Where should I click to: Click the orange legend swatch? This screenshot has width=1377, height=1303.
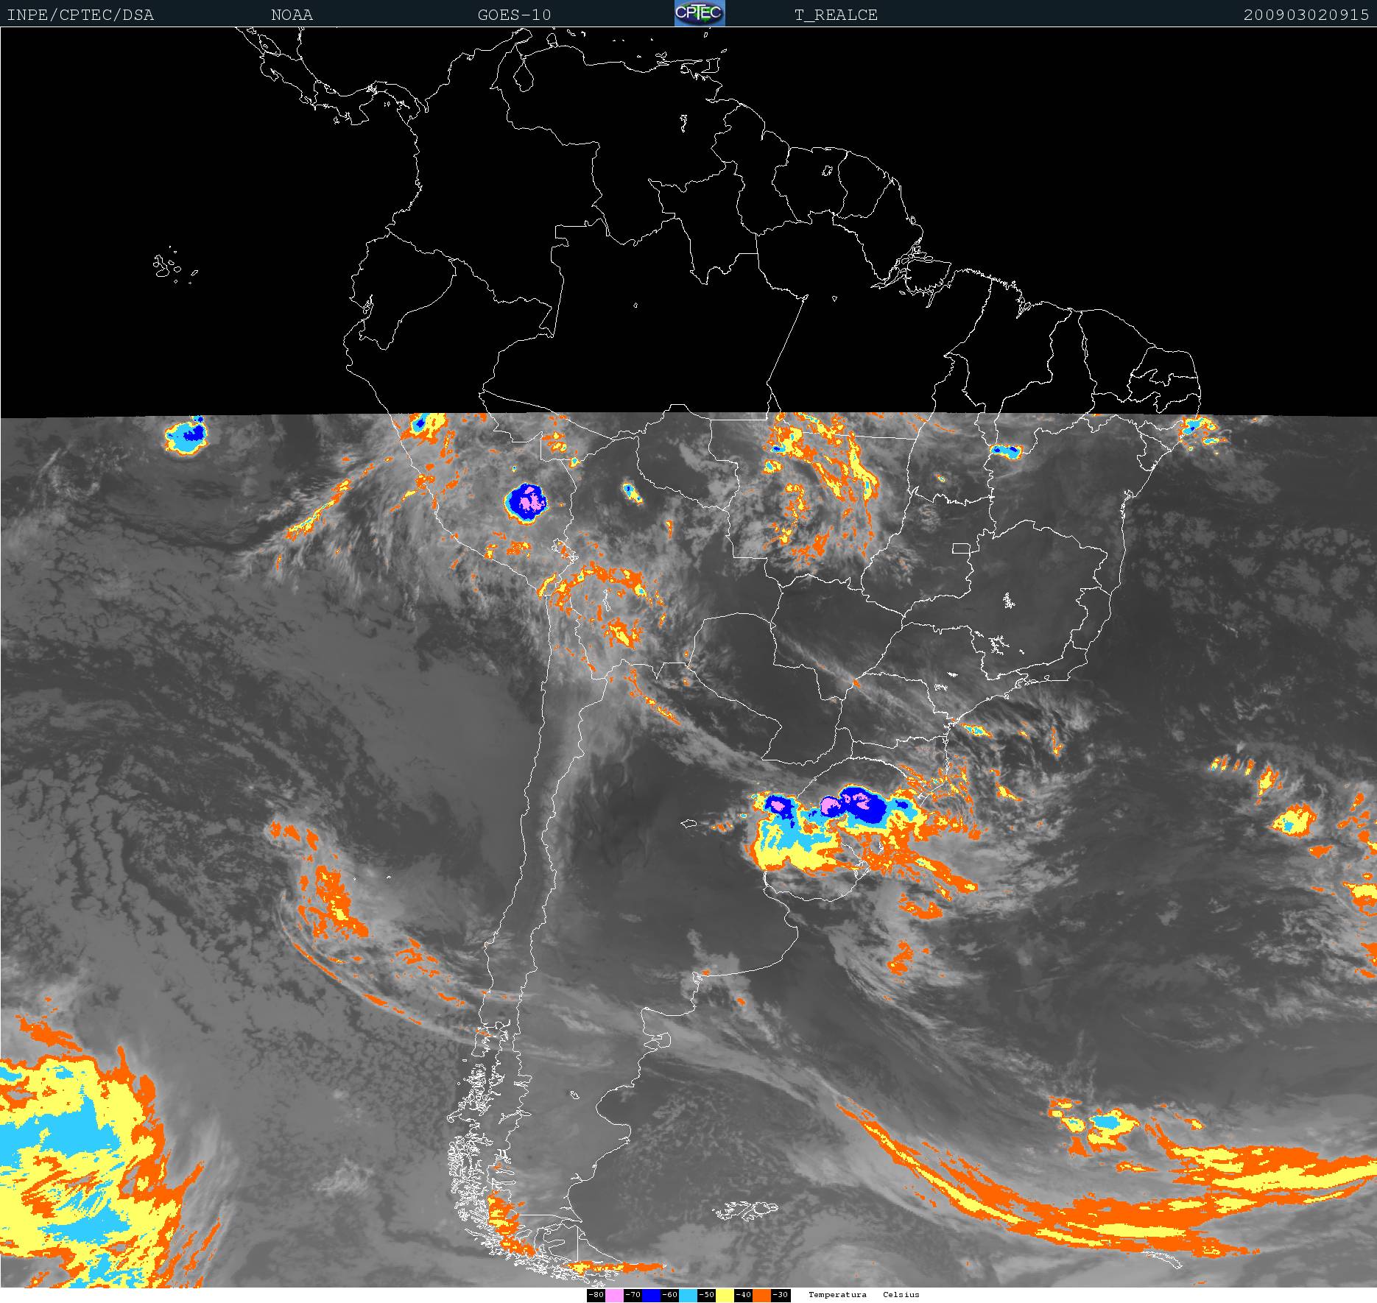click(x=761, y=1295)
